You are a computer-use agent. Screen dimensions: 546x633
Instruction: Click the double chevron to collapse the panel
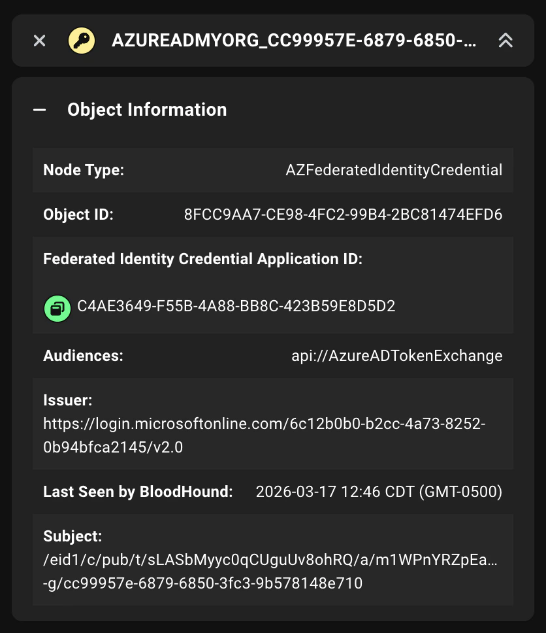pos(506,40)
